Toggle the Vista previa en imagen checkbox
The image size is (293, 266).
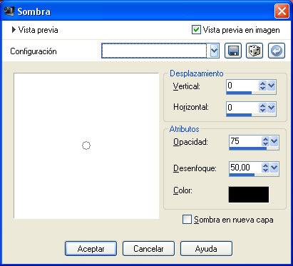[x=196, y=30]
